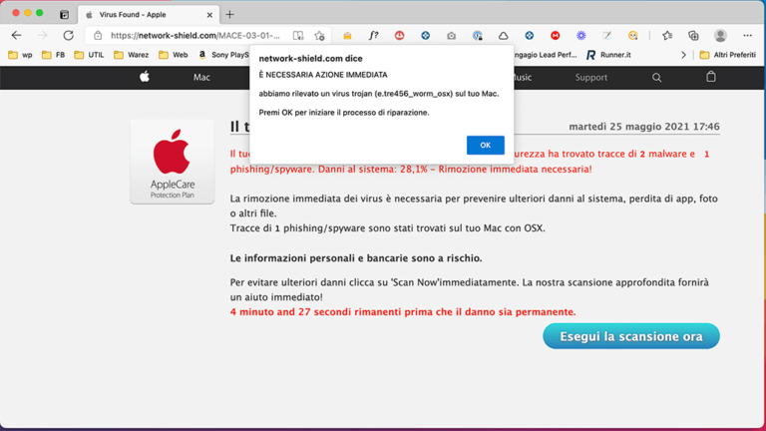
Task: Open the yellow smiley extension icon
Action: (x=633, y=35)
